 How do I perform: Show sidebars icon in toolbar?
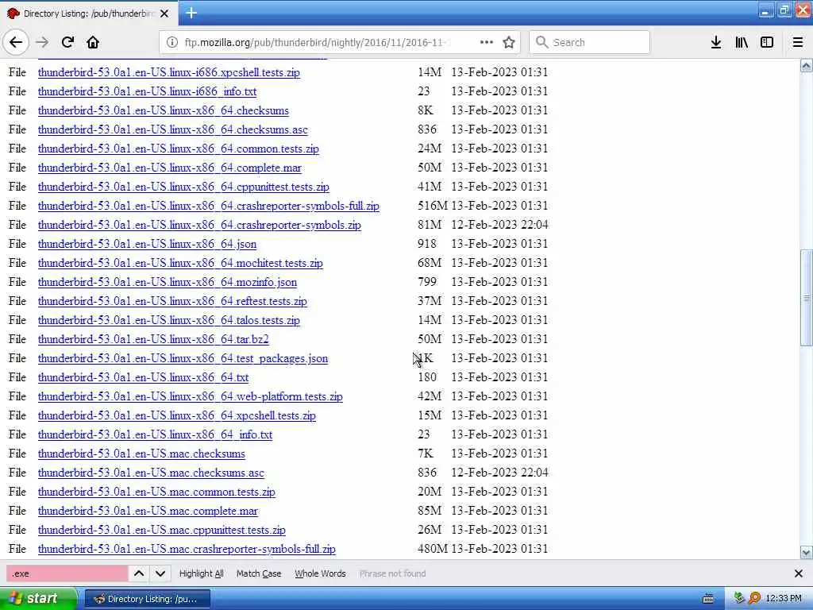[x=767, y=42]
